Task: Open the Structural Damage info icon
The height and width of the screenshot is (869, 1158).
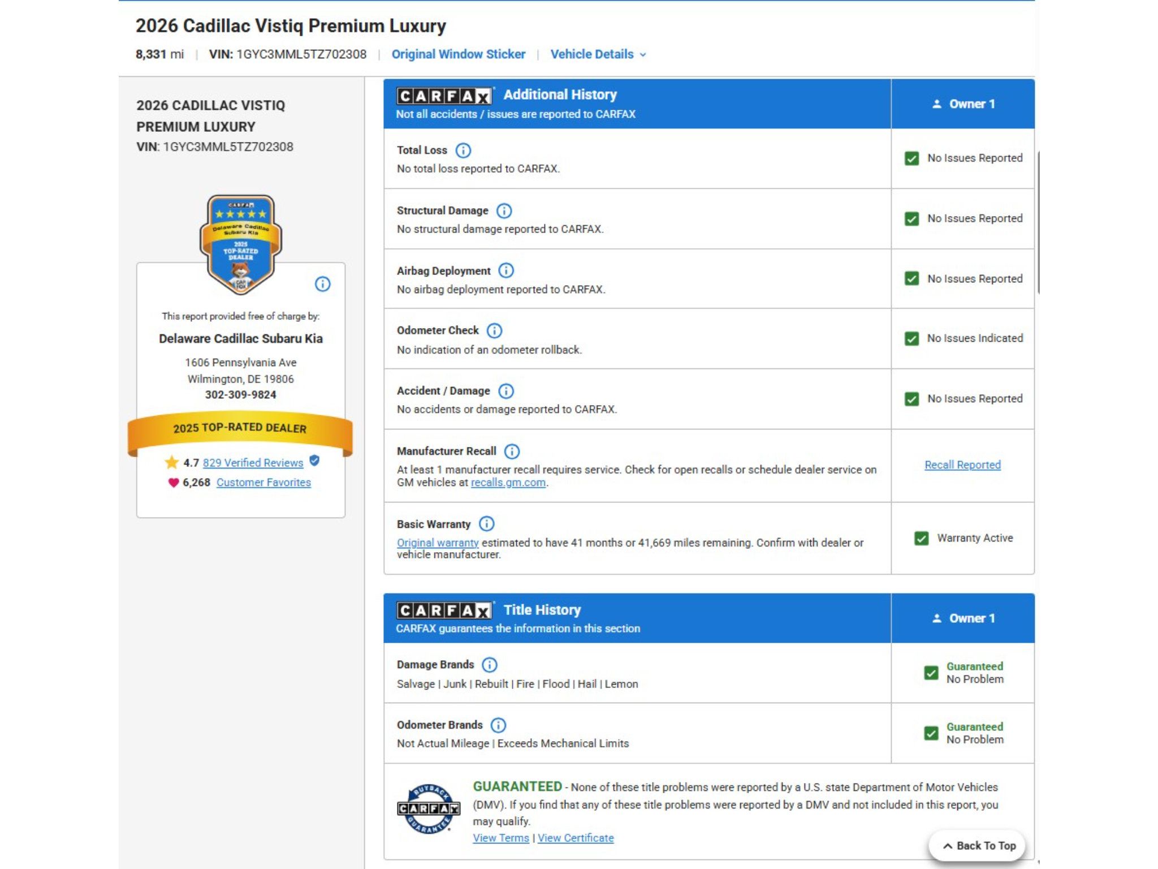Action: [504, 211]
